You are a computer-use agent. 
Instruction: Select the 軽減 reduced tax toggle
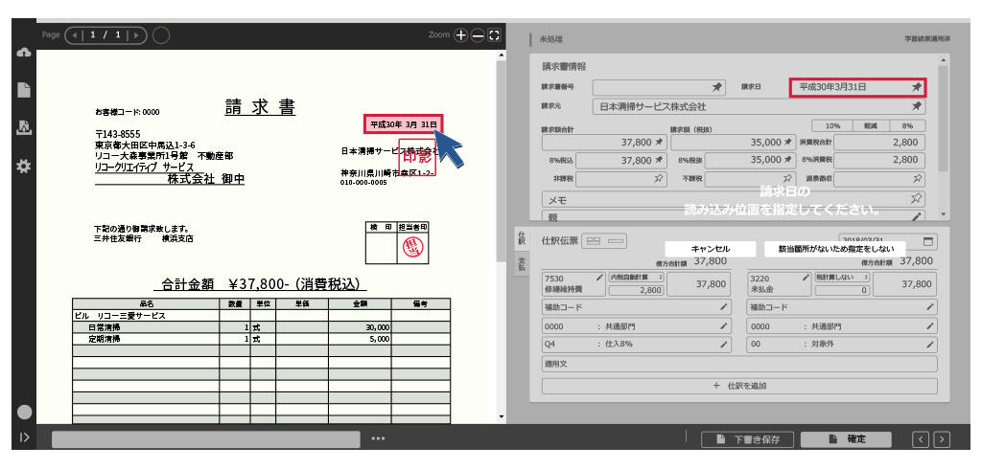870,126
